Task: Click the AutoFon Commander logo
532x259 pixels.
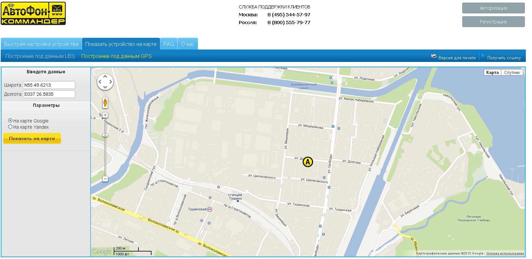Action: [33, 13]
